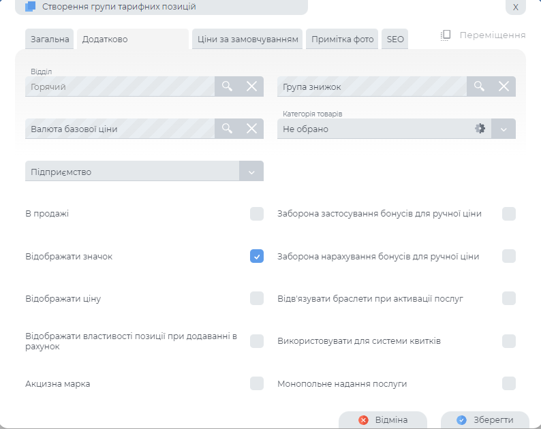Toggle Монопольне надання послуги checkbox
Image resolution: width=541 pixels, height=429 pixels.
[508, 383]
